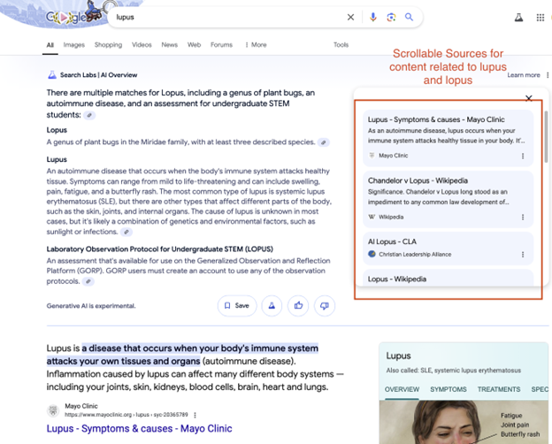Clear the search box with X

350,17
